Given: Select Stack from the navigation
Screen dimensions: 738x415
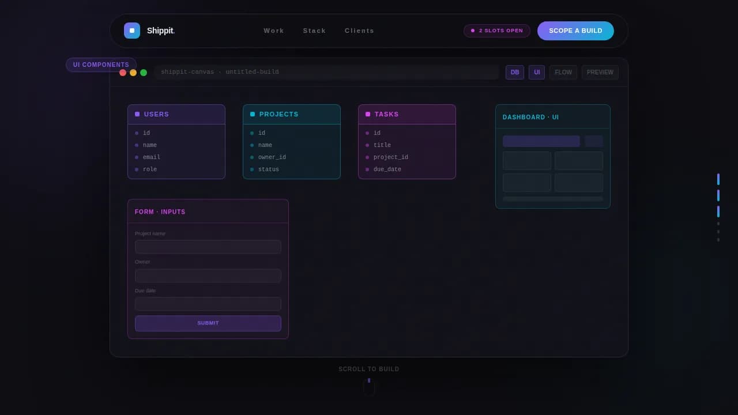Looking at the screenshot, I should (314, 31).
